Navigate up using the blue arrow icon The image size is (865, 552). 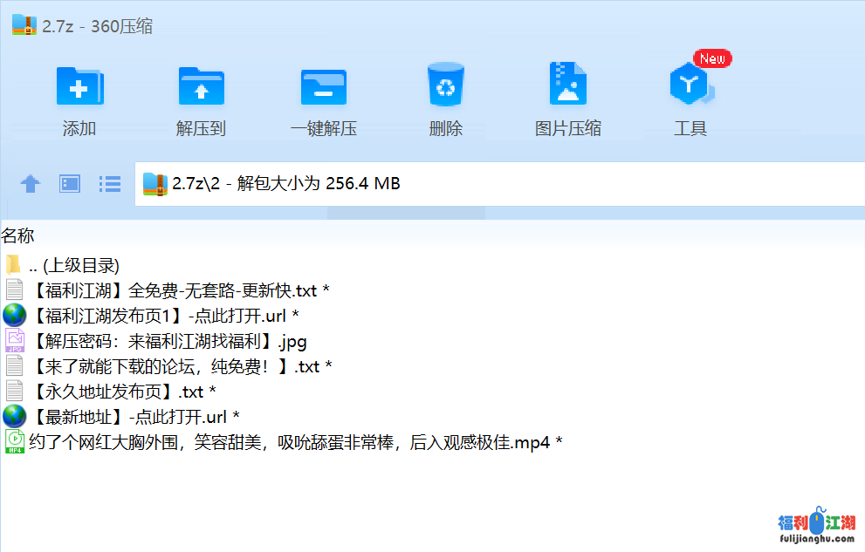[31, 184]
